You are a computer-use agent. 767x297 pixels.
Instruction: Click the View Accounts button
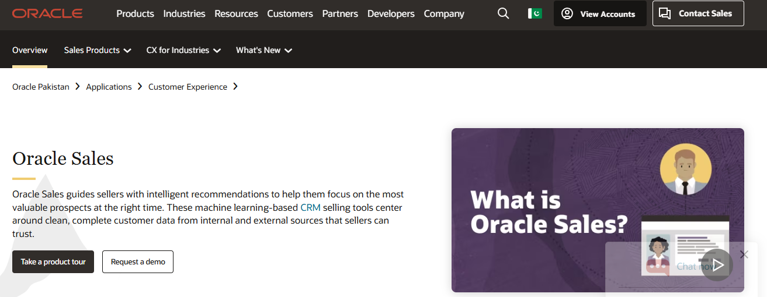[x=600, y=13]
